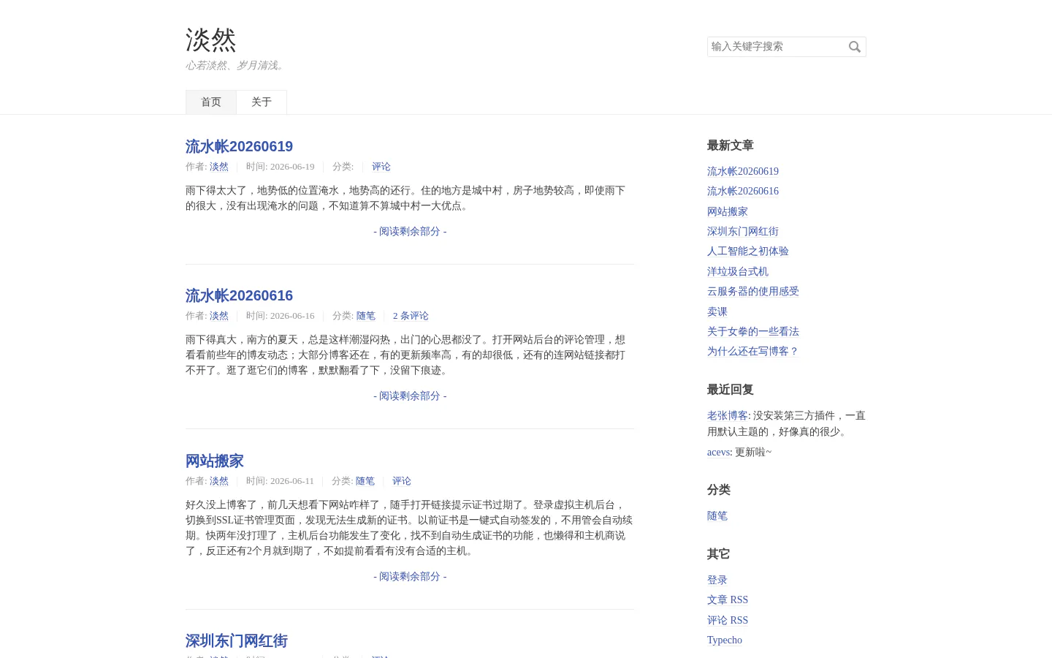
Task: Open sidebar recent post 深圳东门网红街
Action: coord(743,232)
